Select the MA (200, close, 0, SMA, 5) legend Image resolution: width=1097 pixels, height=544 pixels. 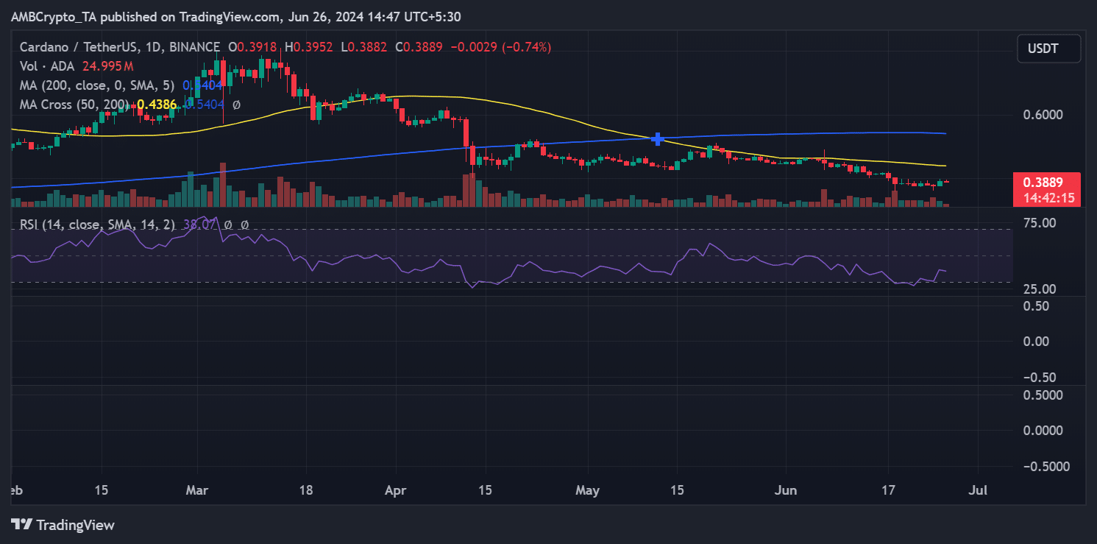pos(98,85)
